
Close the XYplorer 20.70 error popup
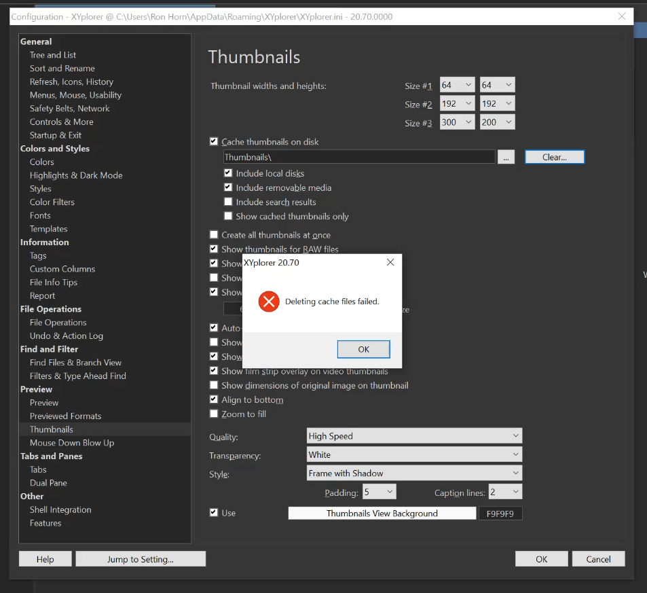[x=390, y=262]
